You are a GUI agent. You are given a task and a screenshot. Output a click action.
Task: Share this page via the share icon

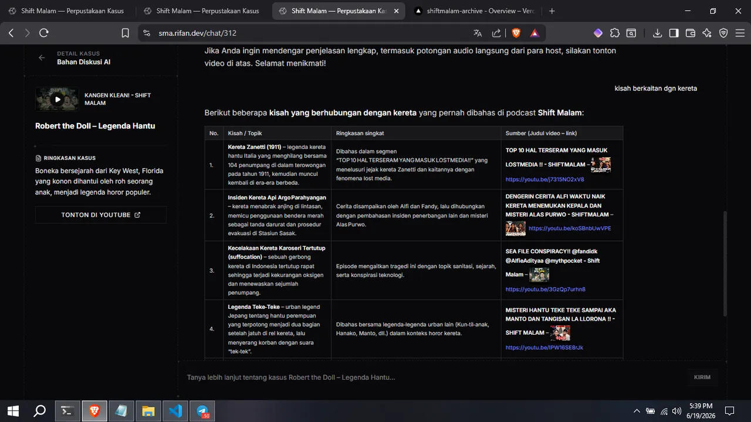pos(496,33)
